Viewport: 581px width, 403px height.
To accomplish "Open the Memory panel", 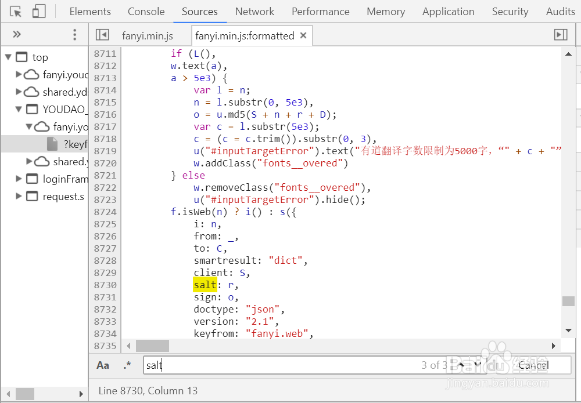I will tap(386, 11).
